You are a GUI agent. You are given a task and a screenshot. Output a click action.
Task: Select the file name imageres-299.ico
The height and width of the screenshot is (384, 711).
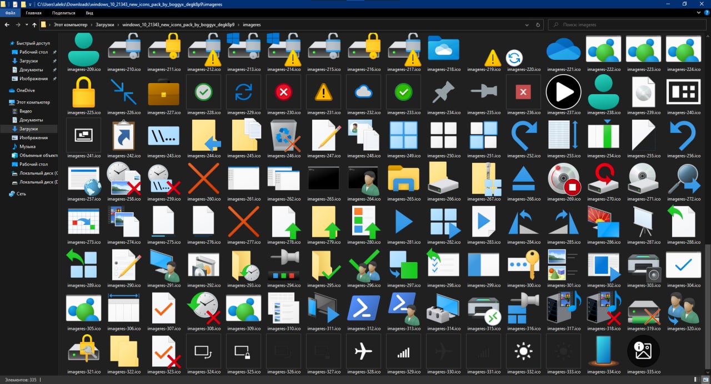(x=484, y=285)
